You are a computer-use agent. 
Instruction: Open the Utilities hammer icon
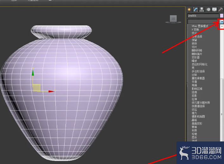221,10
